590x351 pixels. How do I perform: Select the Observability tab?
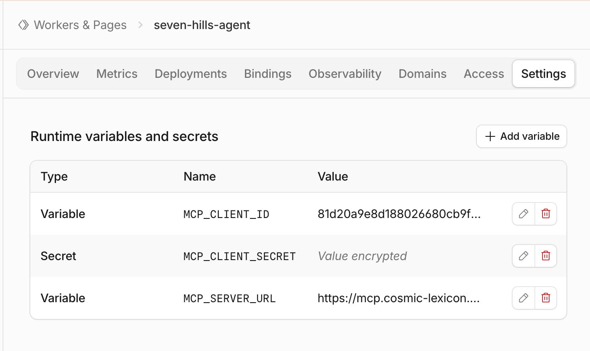[345, 74]
